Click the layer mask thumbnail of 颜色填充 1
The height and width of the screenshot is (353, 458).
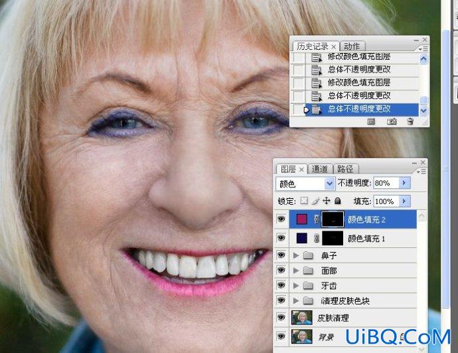click(333, 238)
